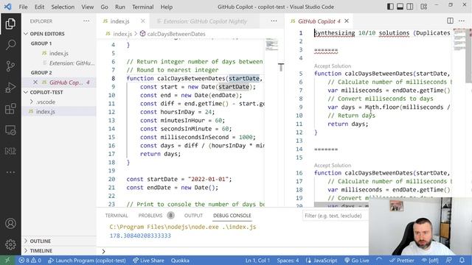
Task: Change indentation via Spaces: 4
Action: (x=288, y=260)
